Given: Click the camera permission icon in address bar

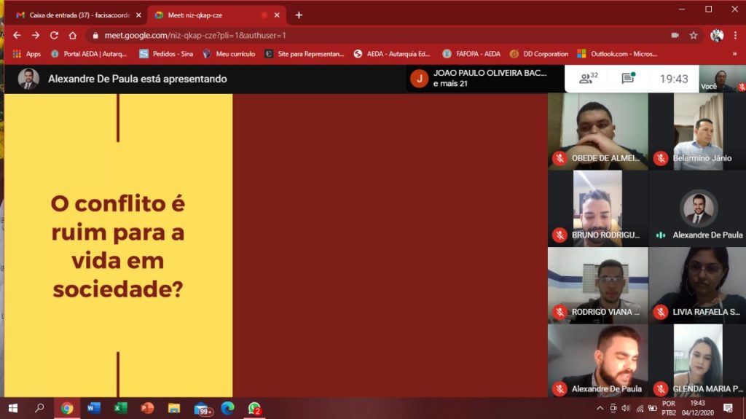Looking at the screenshot, I should [675, 35].
